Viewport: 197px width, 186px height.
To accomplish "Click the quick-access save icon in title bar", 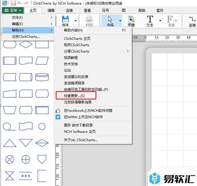I will point(13,3).
